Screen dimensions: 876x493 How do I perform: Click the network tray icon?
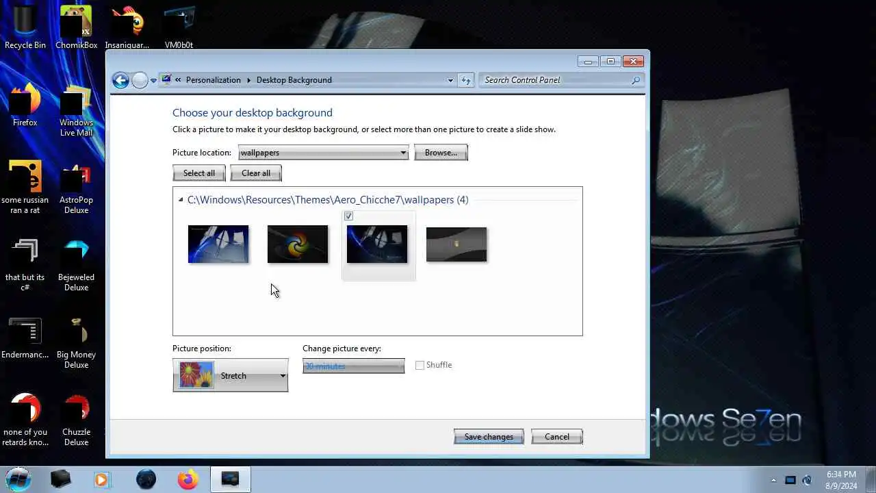click(x=790, y=480)
